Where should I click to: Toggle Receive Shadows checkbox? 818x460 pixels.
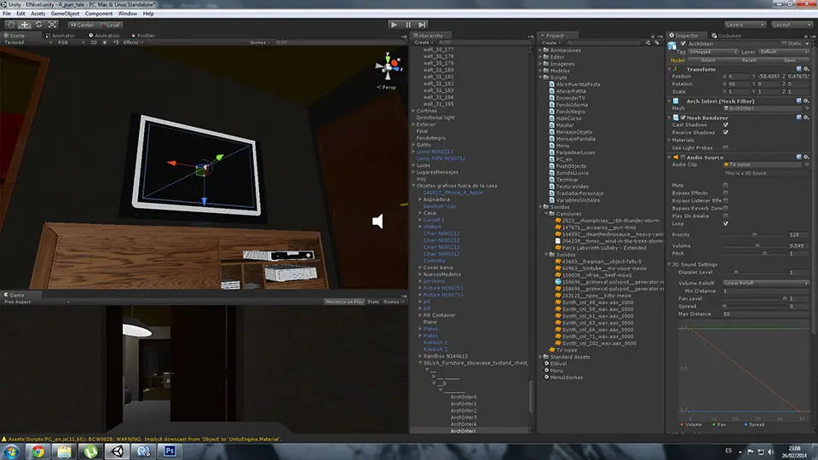click(x=726, y=133)
